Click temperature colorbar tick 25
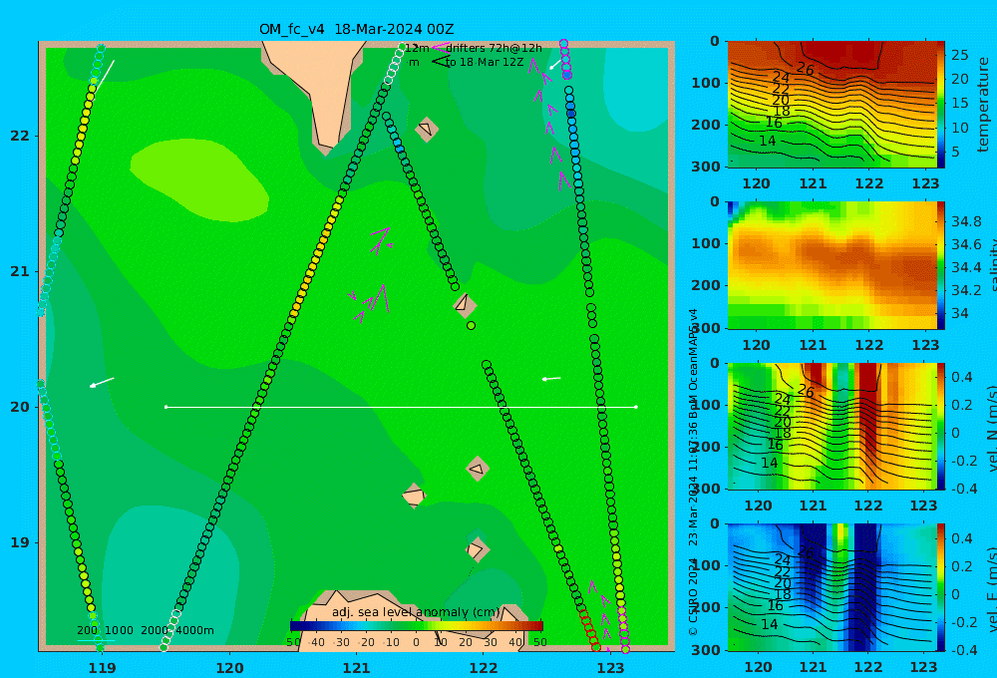Viewport: 997px width, 678px height. point(959,55)
